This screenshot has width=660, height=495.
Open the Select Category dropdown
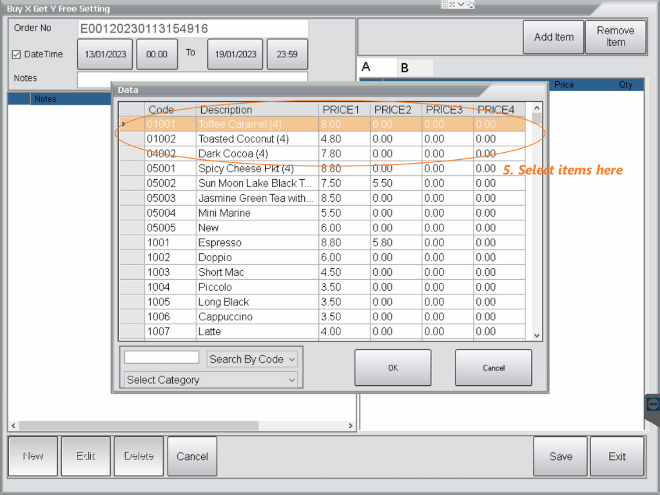[x=211, y=380]
